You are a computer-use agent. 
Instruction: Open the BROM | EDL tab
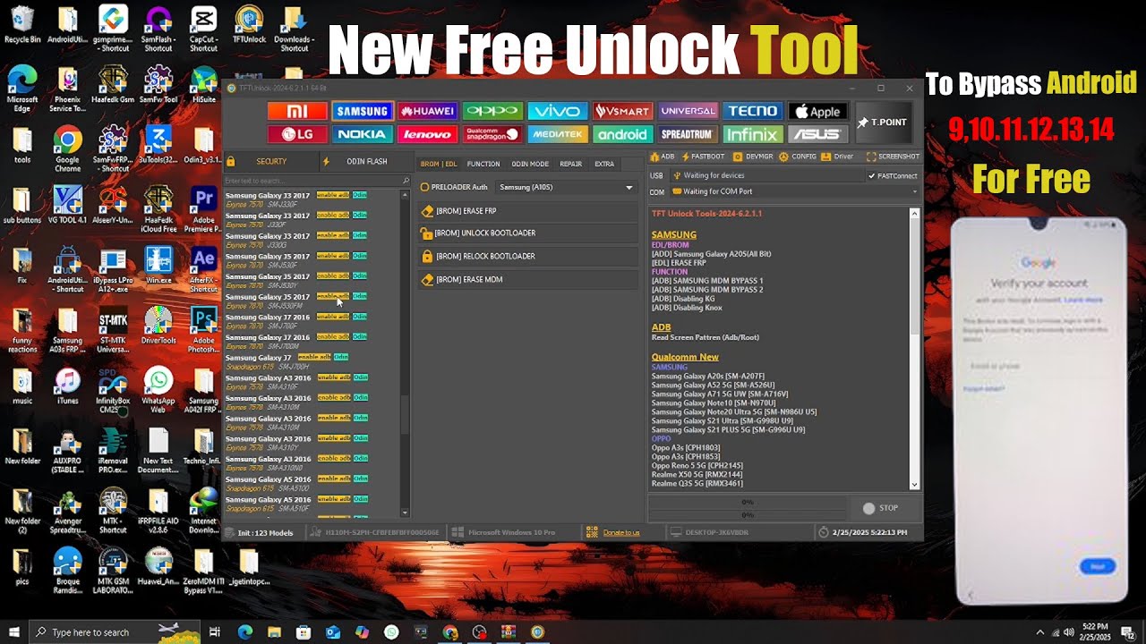click(439, 164)
